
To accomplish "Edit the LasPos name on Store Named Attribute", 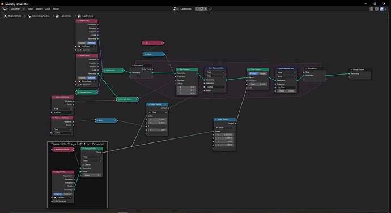I will [x=215, y=87].
